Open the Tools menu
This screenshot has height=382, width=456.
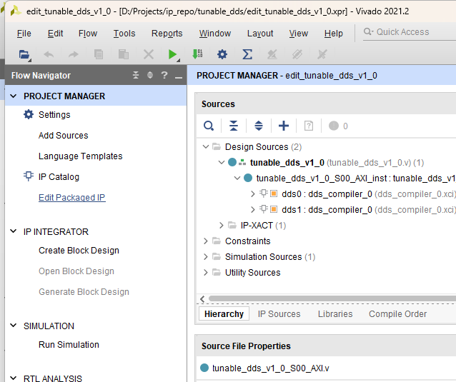pyautogui.click(x=124, y=34)
